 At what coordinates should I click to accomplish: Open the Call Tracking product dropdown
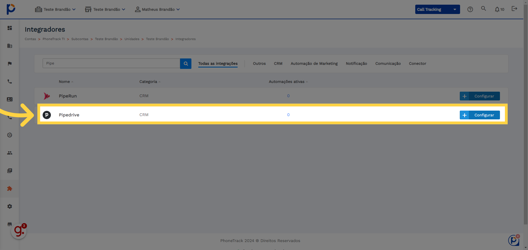coord(438,9)
